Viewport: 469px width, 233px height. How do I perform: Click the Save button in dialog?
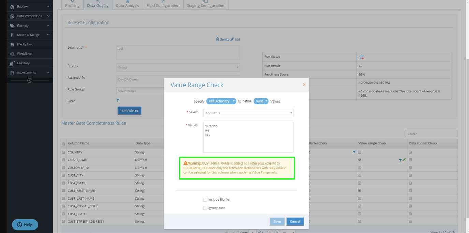277,221
